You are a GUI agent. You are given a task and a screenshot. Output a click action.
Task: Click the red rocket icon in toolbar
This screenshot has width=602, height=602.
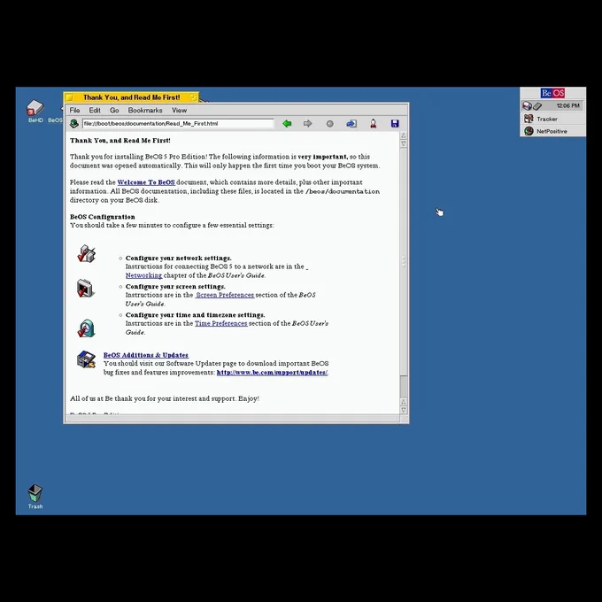click(x=374, y=124)
